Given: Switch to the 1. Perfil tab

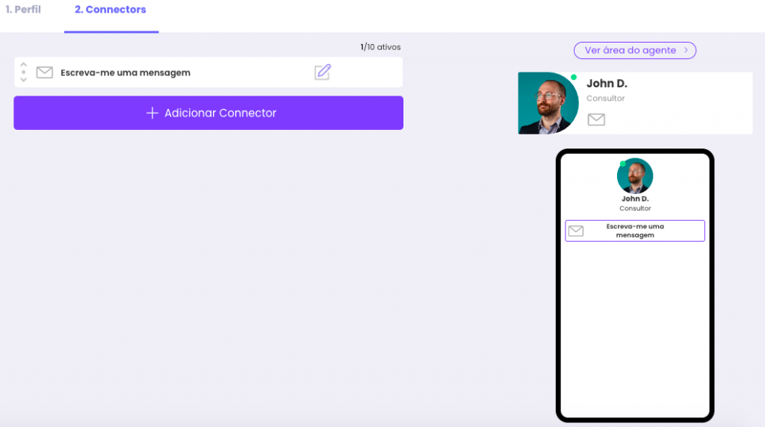Looking at the screenshot, I should click(23, 10).
